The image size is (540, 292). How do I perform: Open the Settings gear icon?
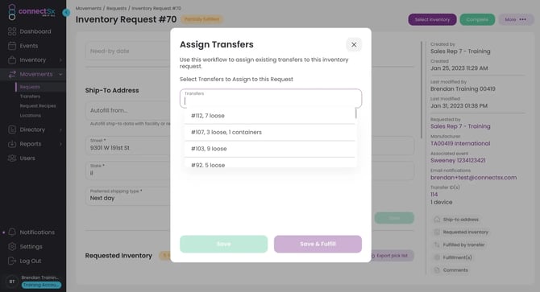pos(12,246)
